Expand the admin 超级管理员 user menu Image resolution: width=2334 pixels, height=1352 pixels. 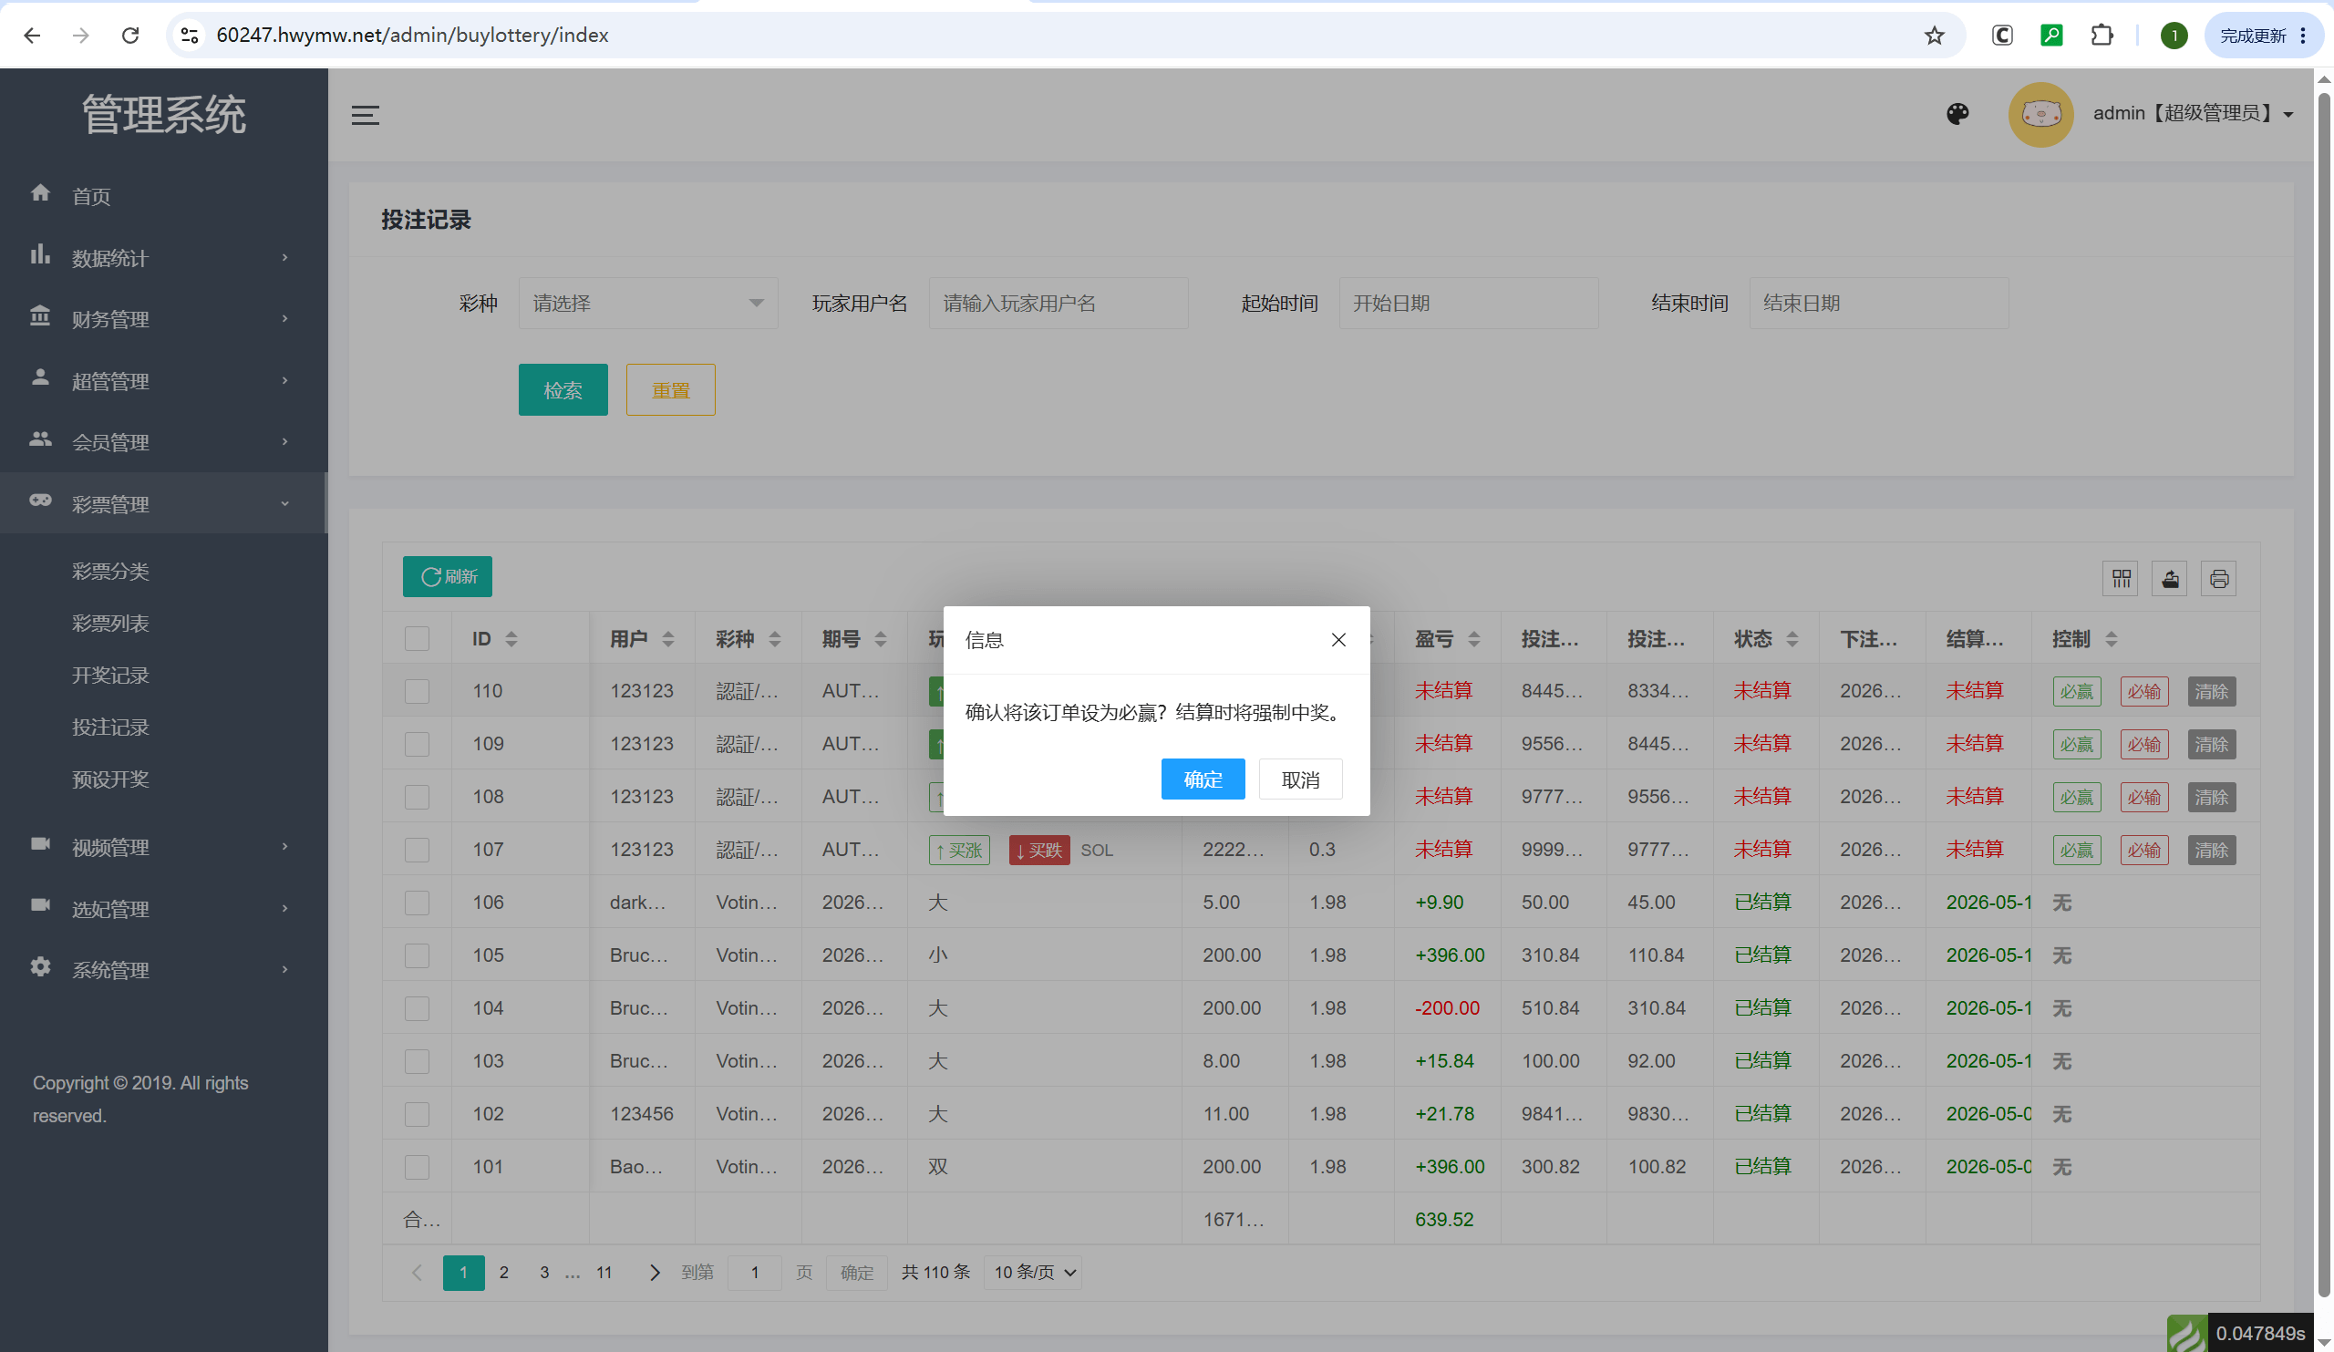click(2193, 114)
